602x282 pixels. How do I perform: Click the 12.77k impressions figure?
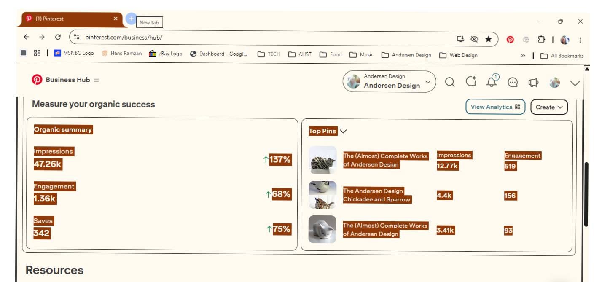click(447, 166)
